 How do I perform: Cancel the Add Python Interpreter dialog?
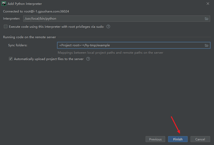200,139
